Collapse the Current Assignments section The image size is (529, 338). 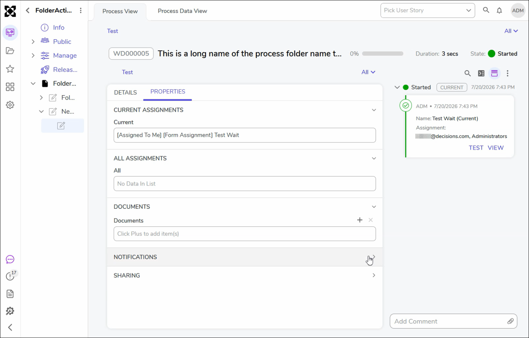[x=374, y=110]
